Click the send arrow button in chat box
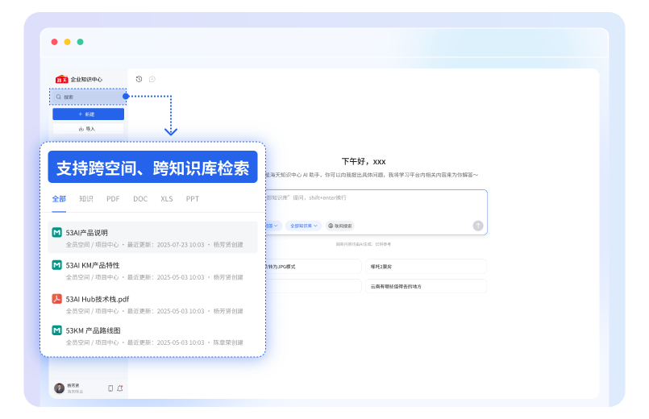 (x=478, y=226)
